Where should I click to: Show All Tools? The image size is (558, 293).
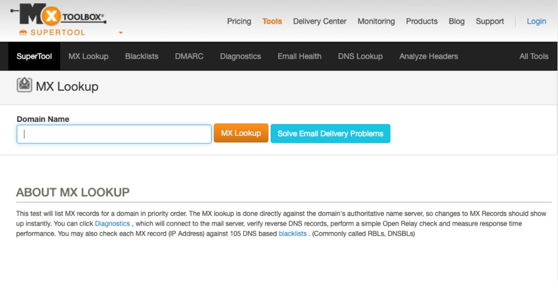(x=534, y=56)
